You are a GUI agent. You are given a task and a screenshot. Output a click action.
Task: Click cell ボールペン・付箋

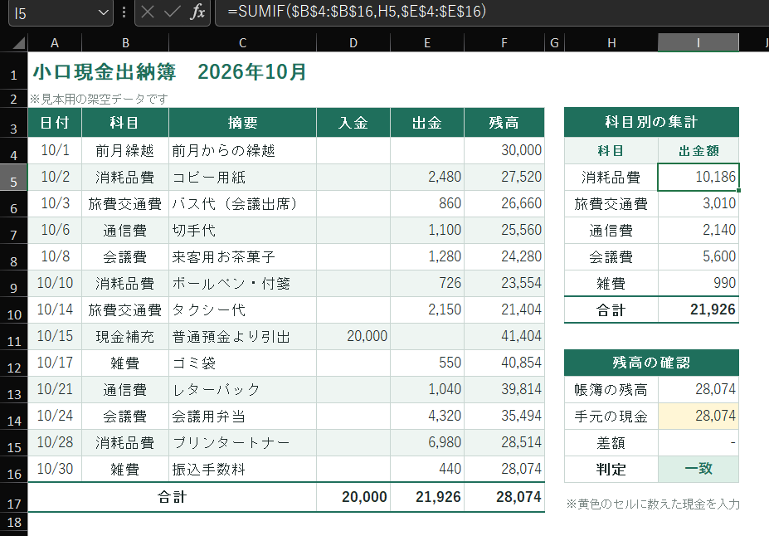pos(243,283)
